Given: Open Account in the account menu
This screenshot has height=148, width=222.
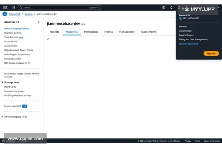Looking at the screenshot, I should coord(183,27).
